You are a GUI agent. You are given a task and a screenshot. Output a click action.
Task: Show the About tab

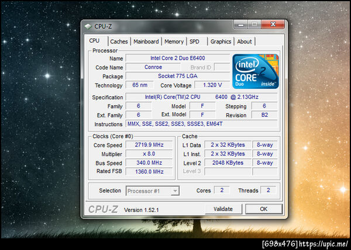[245, 41]
